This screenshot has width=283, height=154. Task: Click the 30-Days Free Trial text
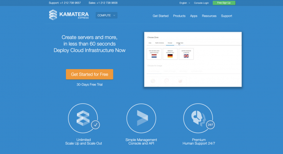click(x=90, y=84)
